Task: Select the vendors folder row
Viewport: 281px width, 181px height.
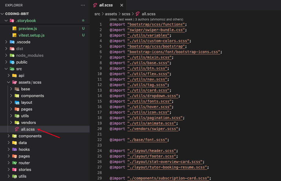Action: (x=45, y=122)
